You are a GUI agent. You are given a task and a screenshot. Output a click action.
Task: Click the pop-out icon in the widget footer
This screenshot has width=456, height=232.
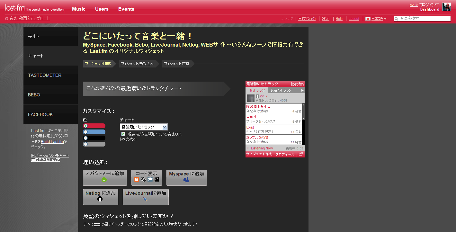tap(300, 154)
